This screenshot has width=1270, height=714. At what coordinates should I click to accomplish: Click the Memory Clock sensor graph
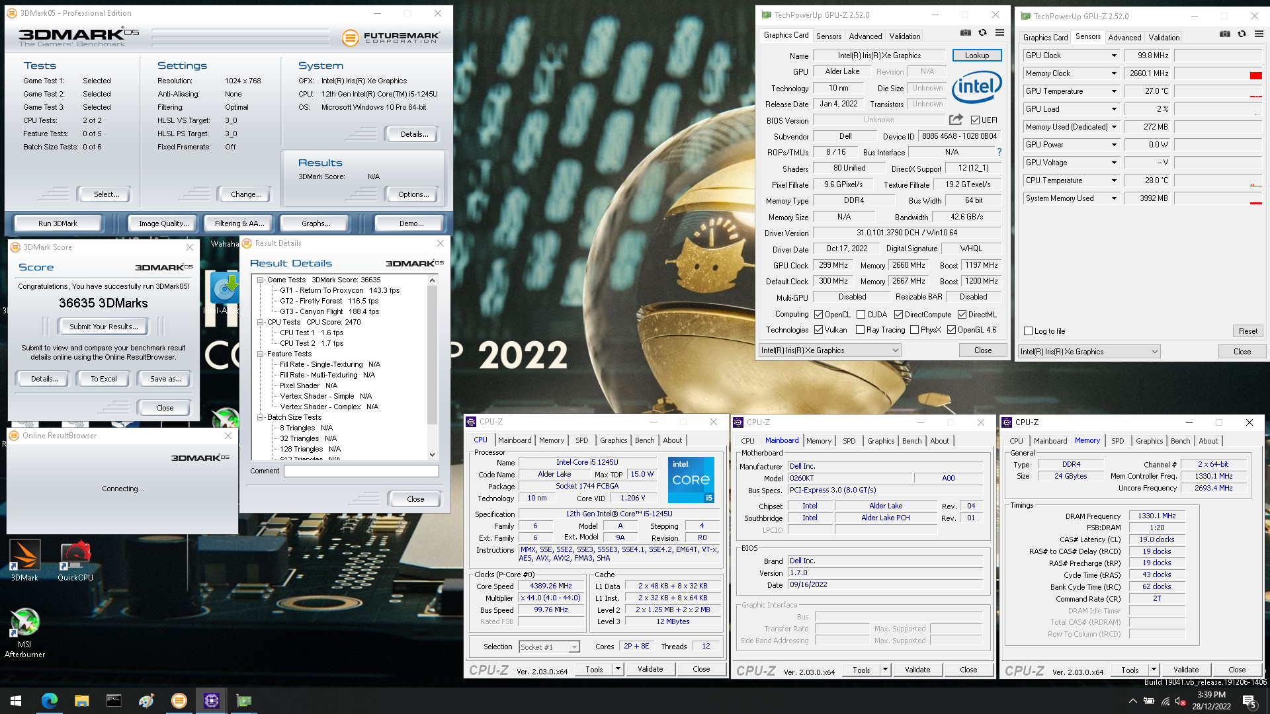(x=1219, y=73)
